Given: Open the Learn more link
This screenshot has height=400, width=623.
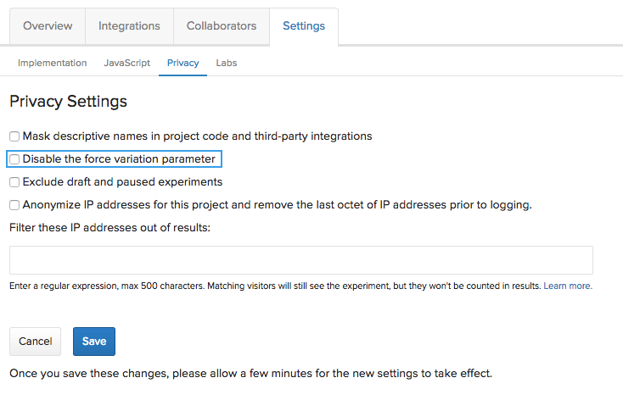Looking at the screenshot, I should 568,286.
